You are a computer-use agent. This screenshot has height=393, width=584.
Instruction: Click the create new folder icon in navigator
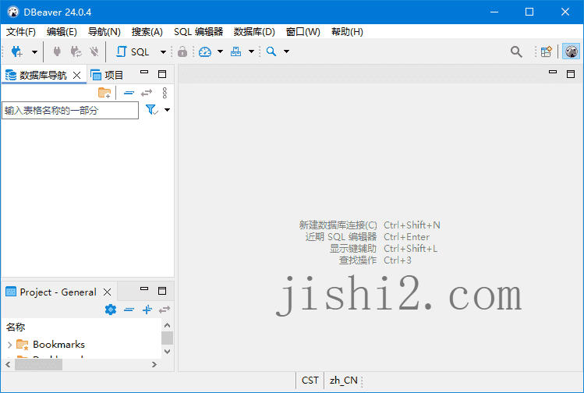click(x=104, y=93)
